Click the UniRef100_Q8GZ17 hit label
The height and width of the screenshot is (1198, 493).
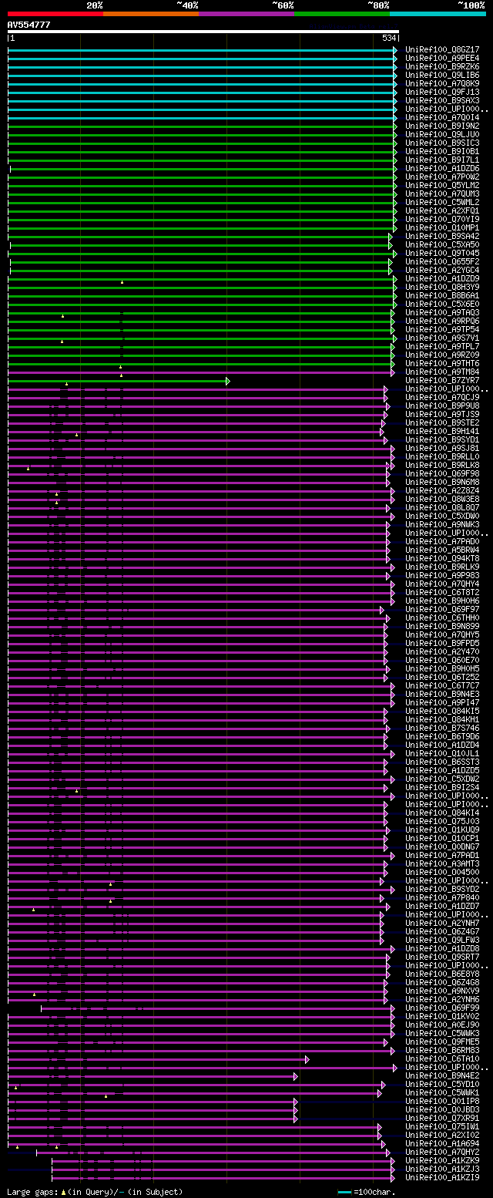click(x=442, y=49)
